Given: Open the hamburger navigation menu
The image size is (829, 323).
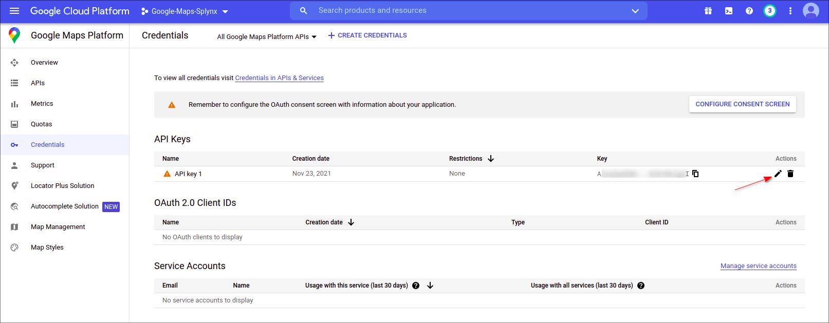Looking at the screenshot, I should [x=14, y=11].
